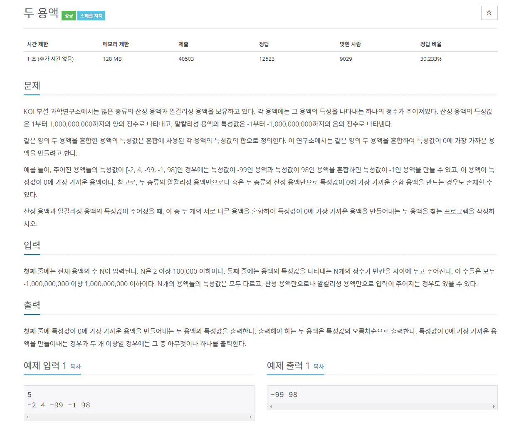Click the problem title 두 용액
The image size is (524, 424).
(x=41, y=13)
